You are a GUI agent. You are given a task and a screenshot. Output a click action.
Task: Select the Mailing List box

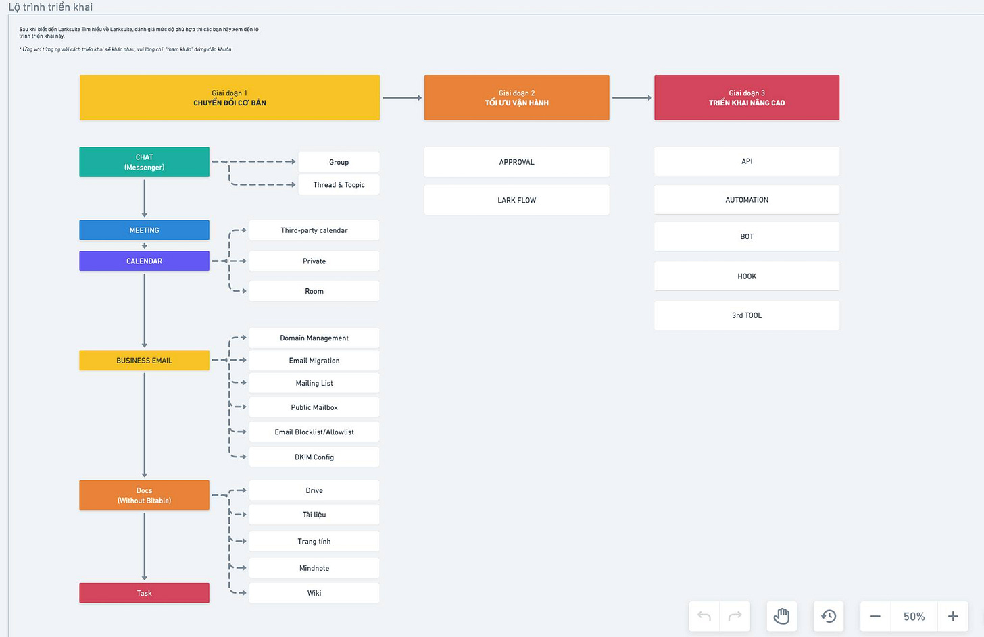tap(314, 383)
